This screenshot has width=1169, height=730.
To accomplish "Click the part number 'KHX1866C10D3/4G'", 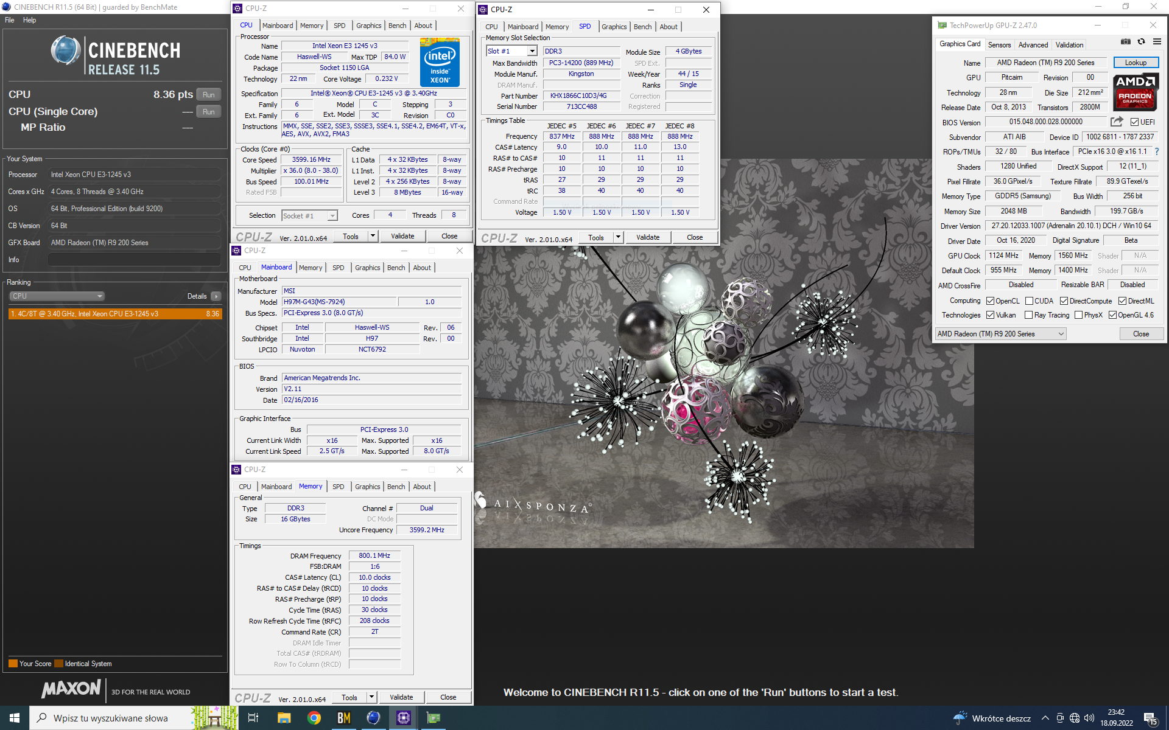I will pyautogui.click(x=578, y=96).
